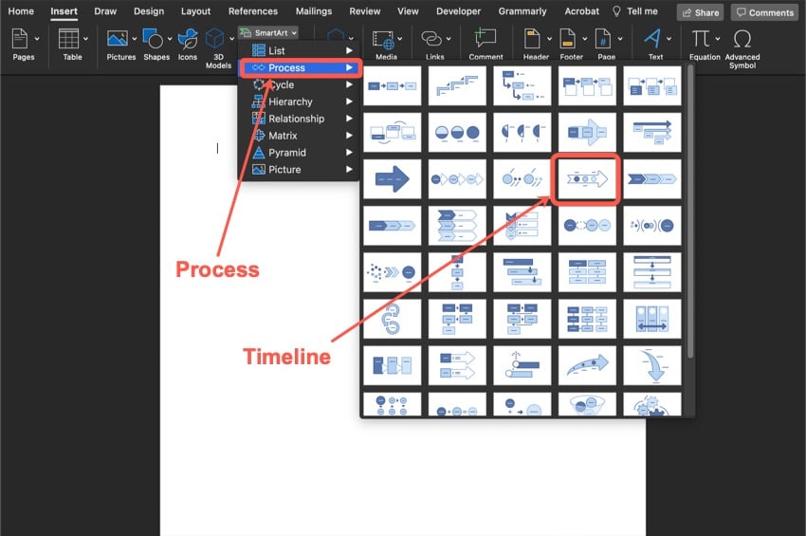Choose the Basic Process thumbnail, first in gallery
The image size is (806, 536).
393,86
